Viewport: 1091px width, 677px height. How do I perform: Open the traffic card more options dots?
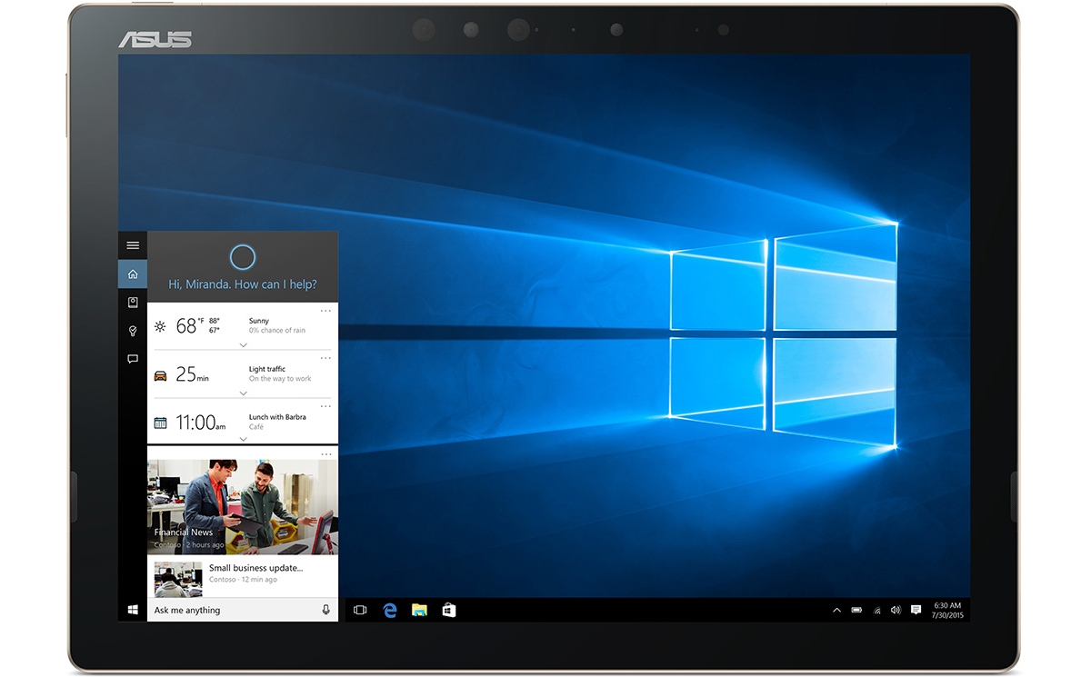click(325, 358)
